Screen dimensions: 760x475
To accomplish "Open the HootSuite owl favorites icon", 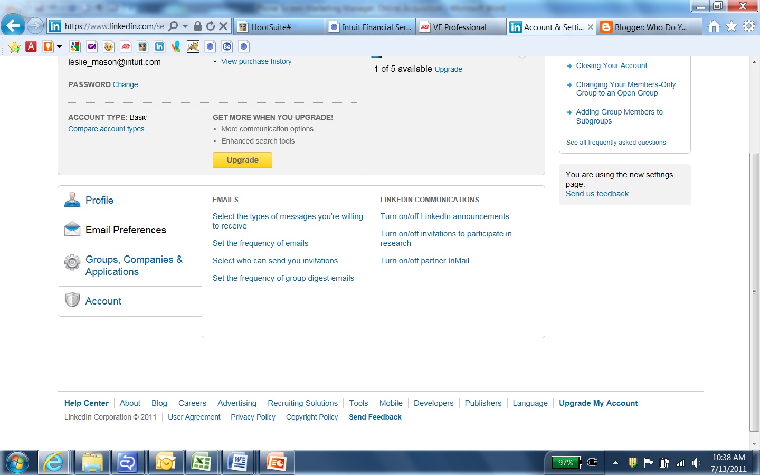I will pos(142,46).
